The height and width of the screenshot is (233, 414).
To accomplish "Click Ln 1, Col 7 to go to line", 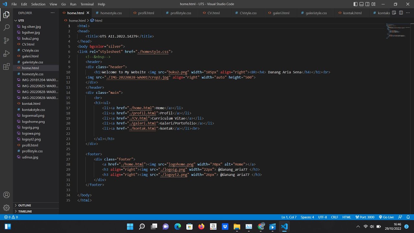I will [x=289, y=217].
